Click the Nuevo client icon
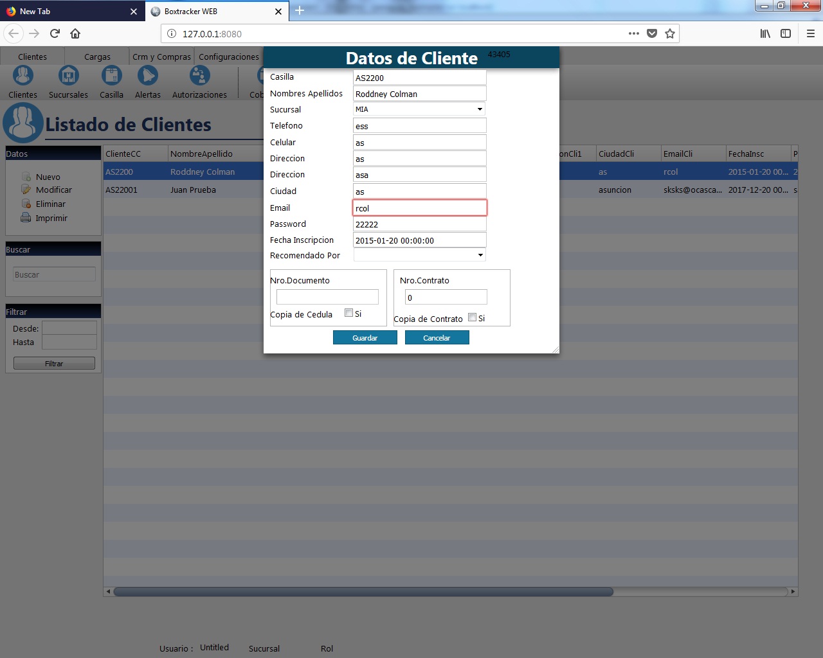The image size is (823, 658). point(26,177)
